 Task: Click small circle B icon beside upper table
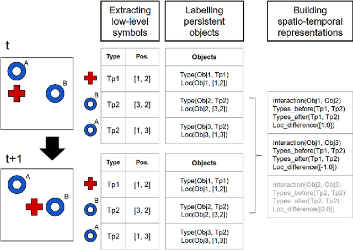(x=91, y=104)
